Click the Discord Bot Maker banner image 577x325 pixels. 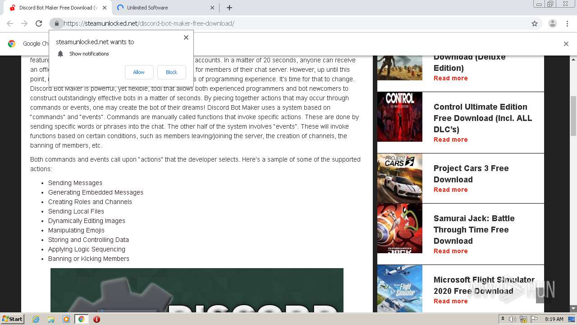click(197, 290)
